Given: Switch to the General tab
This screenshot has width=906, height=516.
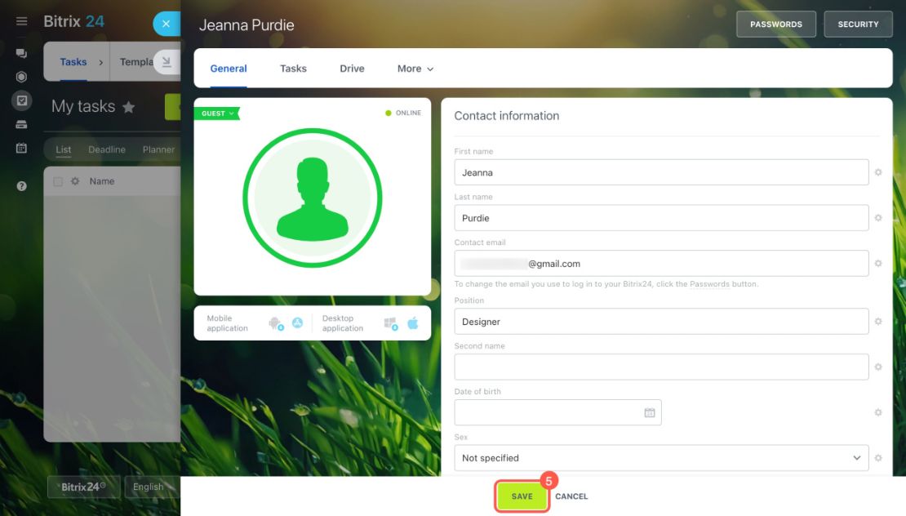Looking at the screenshot, I should pos(229,69).
